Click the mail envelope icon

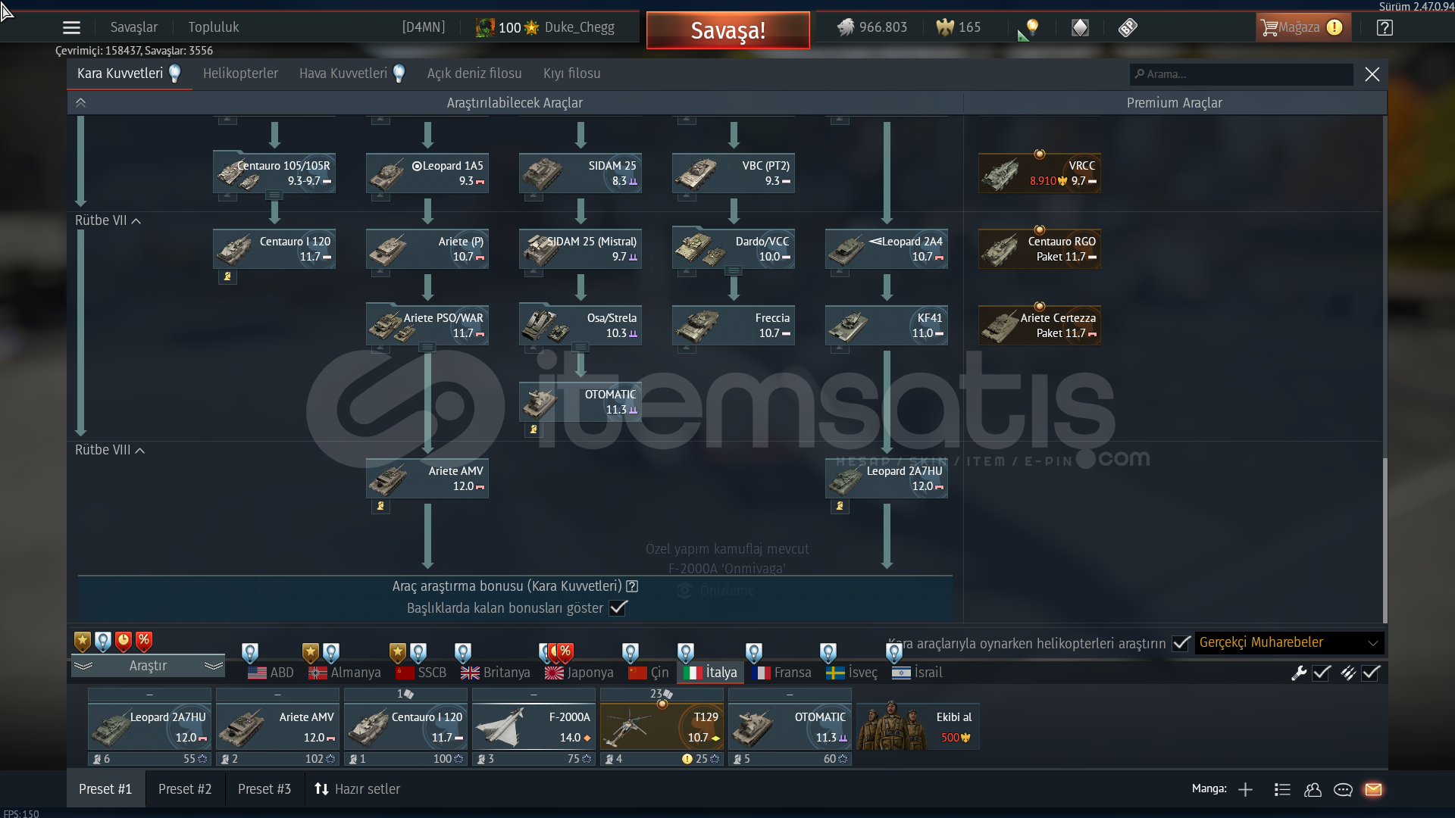(1373, 789)
